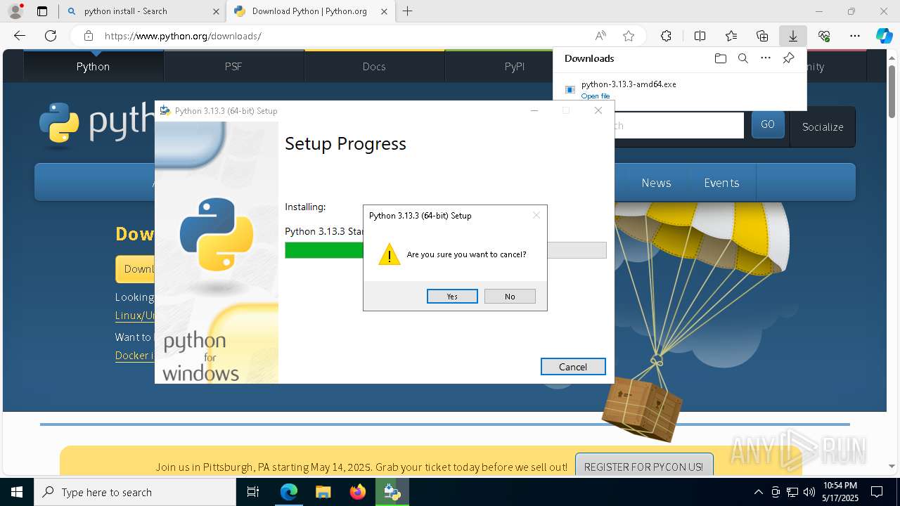Open the clock showing 10:54 PM

pos(840,492)
